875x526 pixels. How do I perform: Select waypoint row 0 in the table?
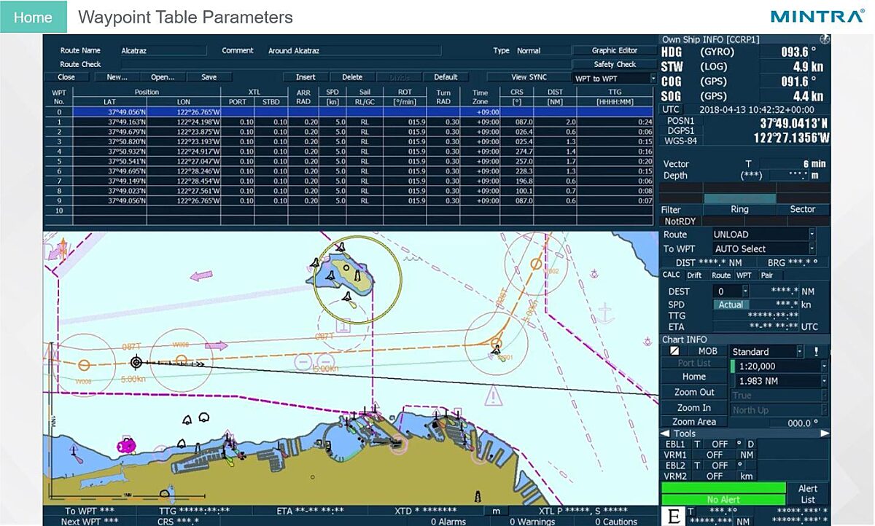(350, 112)
